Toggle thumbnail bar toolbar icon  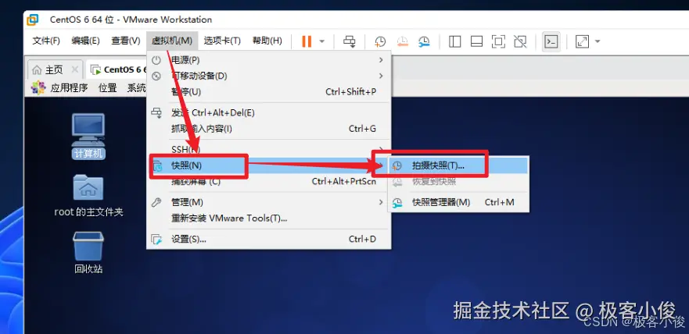click(476, 41)
